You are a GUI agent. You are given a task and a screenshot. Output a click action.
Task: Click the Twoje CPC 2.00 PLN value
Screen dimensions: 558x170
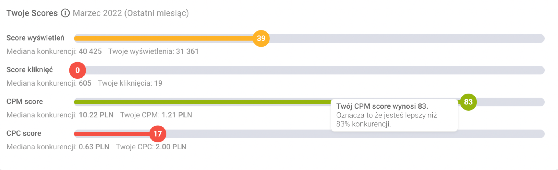[x=151, y=147]
